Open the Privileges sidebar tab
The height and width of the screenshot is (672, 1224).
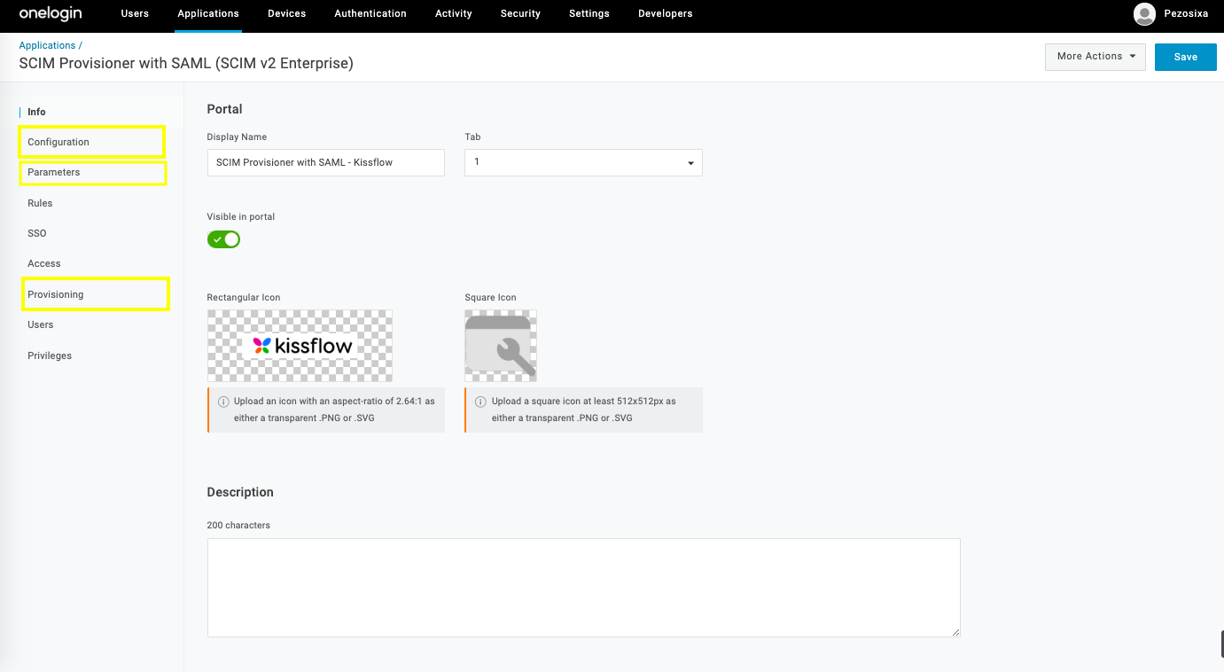click(x=50, y=356)
